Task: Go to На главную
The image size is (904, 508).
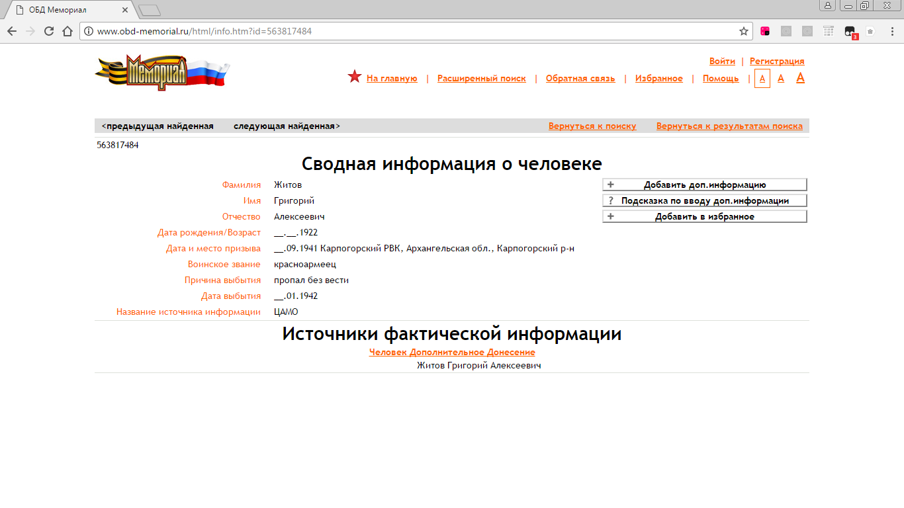Action: [x=392, y=79]
